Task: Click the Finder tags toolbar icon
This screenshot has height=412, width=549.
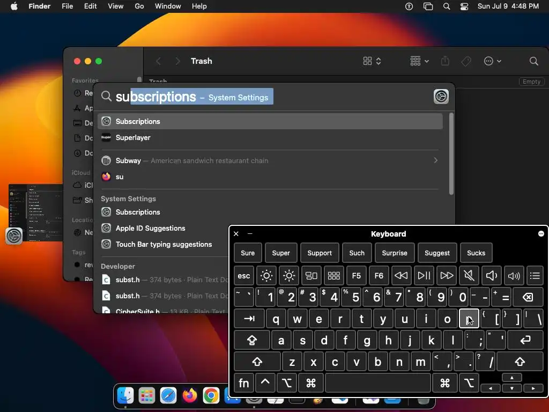Action: point(466,61)
